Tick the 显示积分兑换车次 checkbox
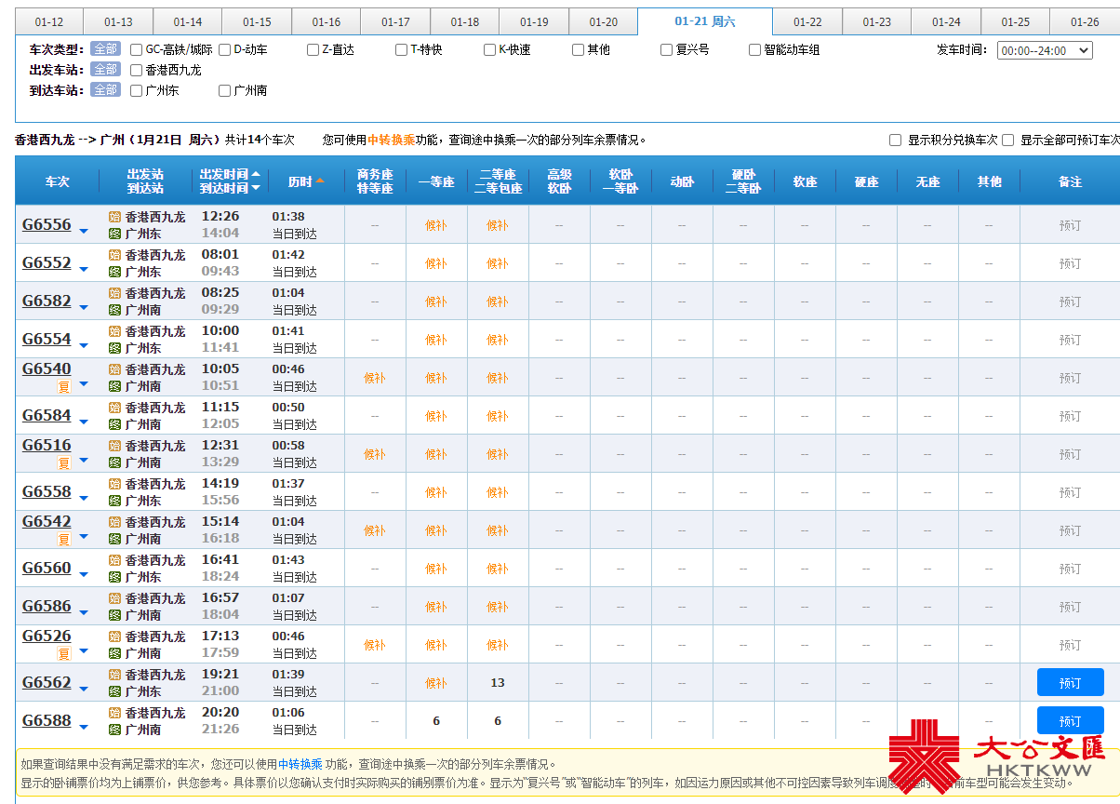Screen dimensions: 1120x804 click(x=896, y=140)
